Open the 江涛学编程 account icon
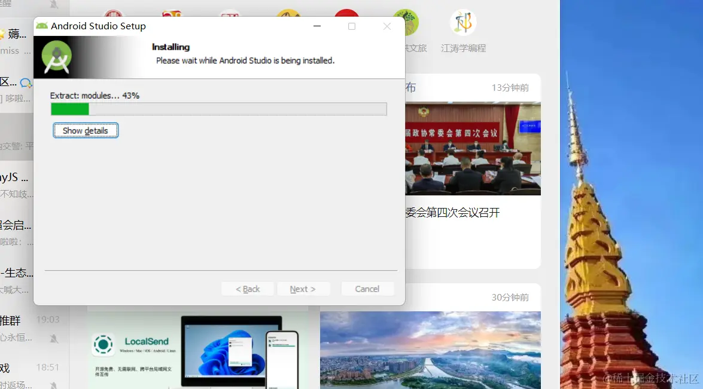The height and width of the screenshot is (389, 703). (463, 22)
